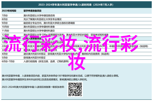This screenshot has height=101, width=153.
Task: Select the '10月份' month cell
Action: tap(5, 27)
